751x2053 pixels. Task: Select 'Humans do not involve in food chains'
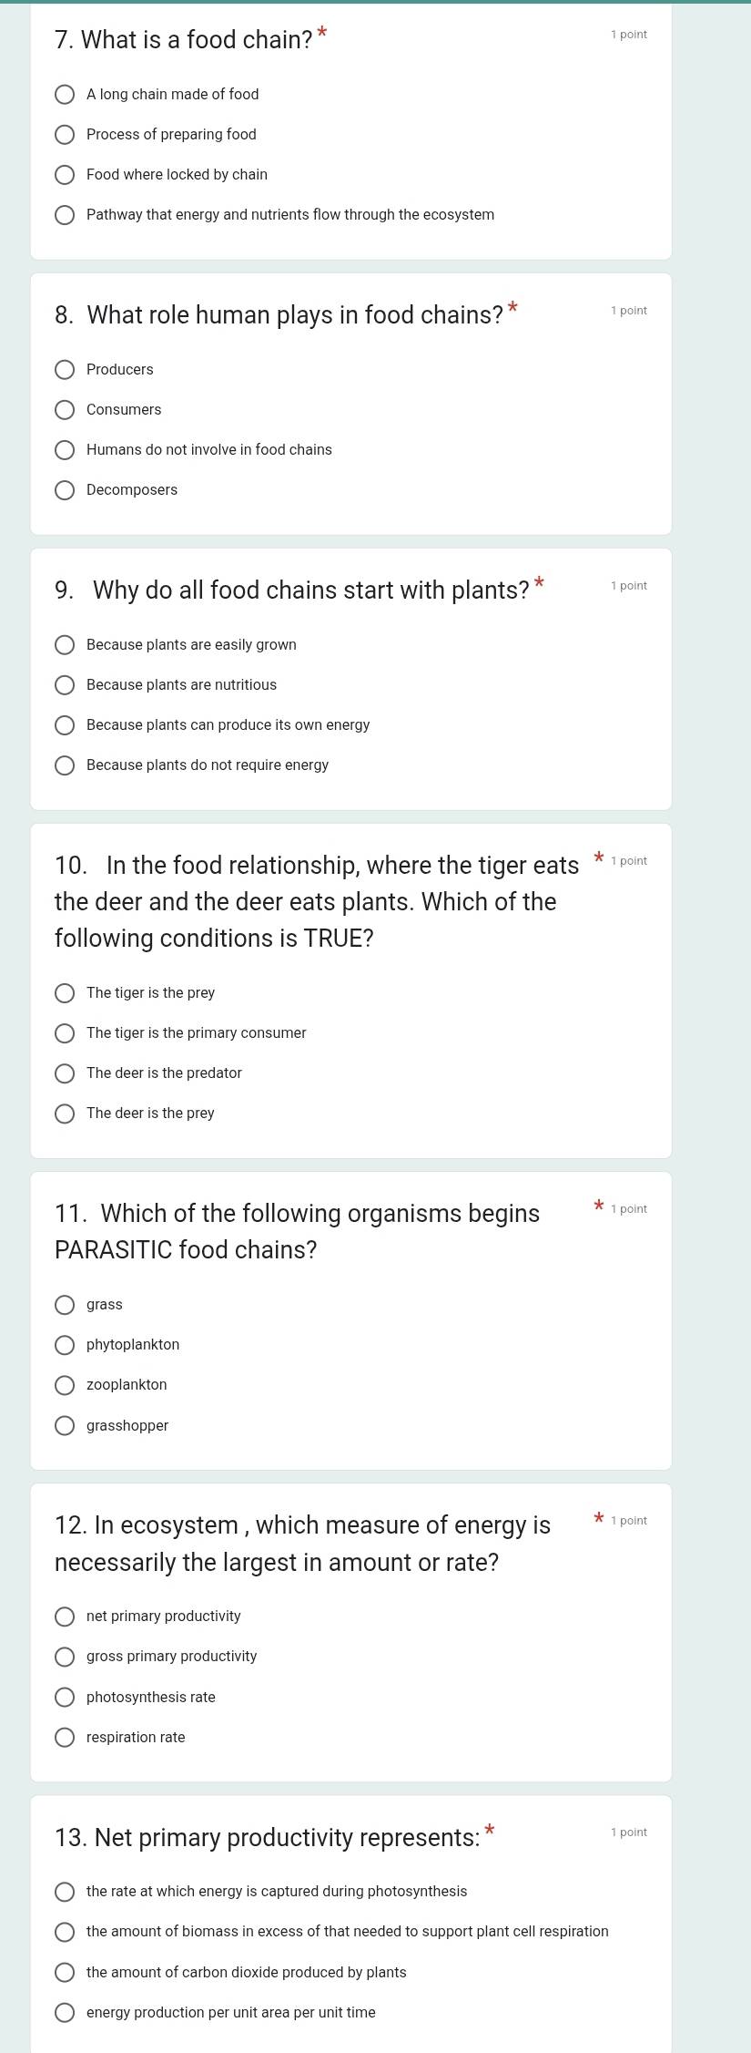tap(65, 449)
